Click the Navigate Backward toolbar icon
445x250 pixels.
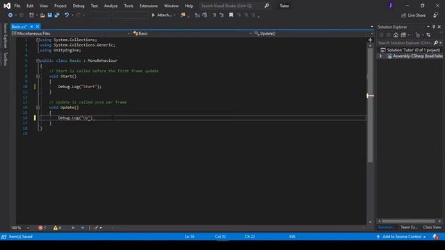(10, 15)
